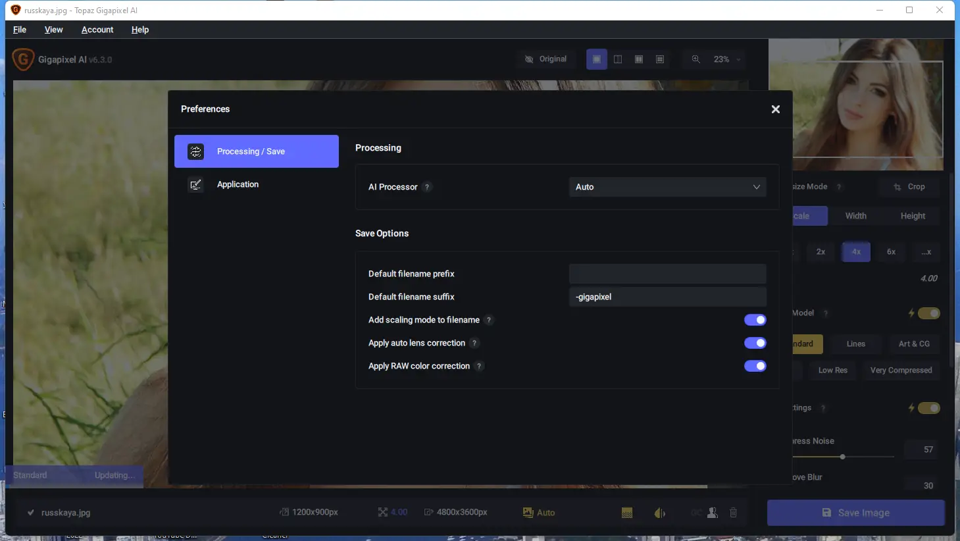
Task: Click the Resize Mode help icon
Action: pos(839,187)
